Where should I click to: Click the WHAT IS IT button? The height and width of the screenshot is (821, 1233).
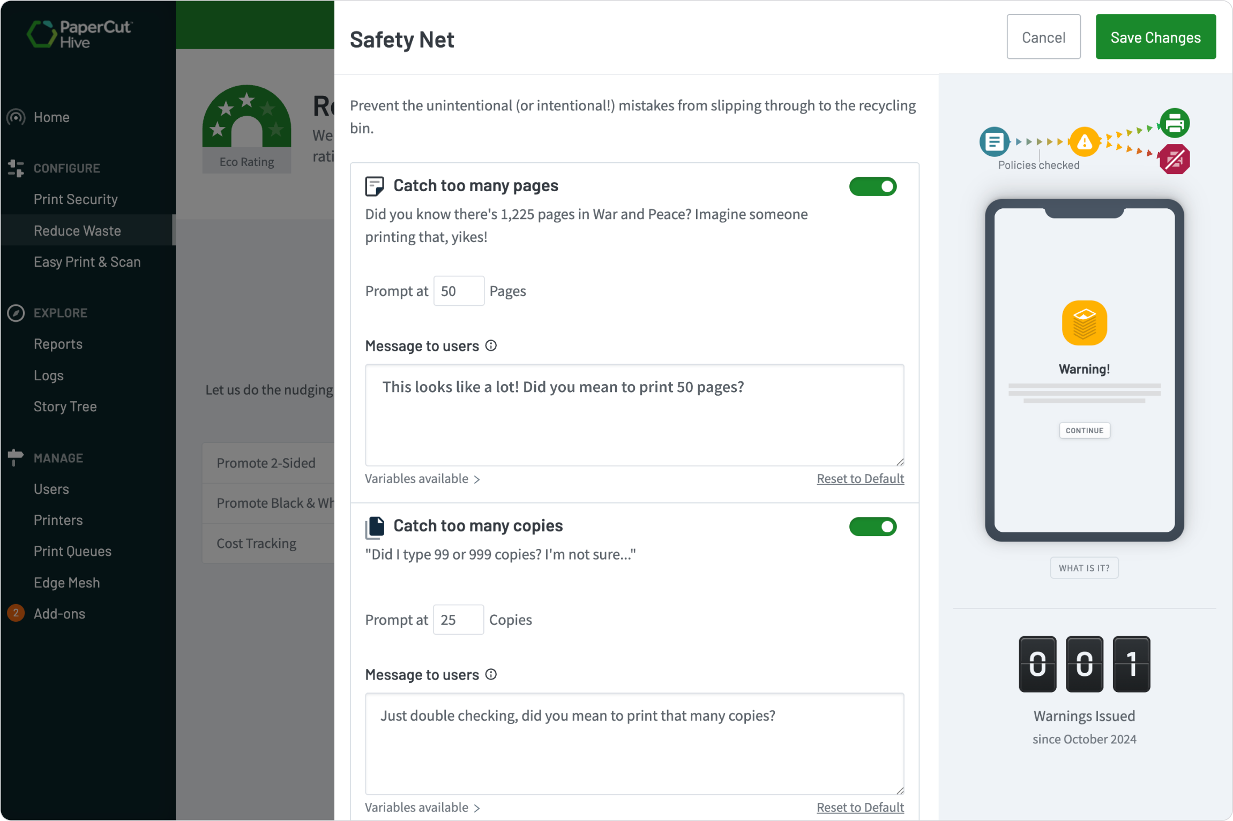1084,568
